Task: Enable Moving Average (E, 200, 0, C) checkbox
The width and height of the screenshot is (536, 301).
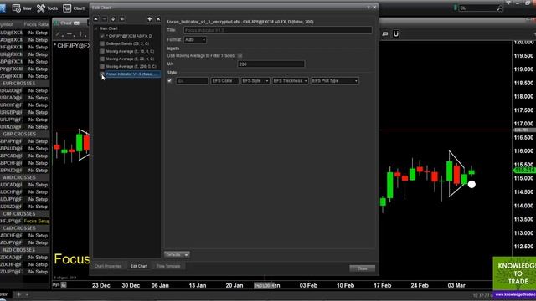Action: (102, 66)
